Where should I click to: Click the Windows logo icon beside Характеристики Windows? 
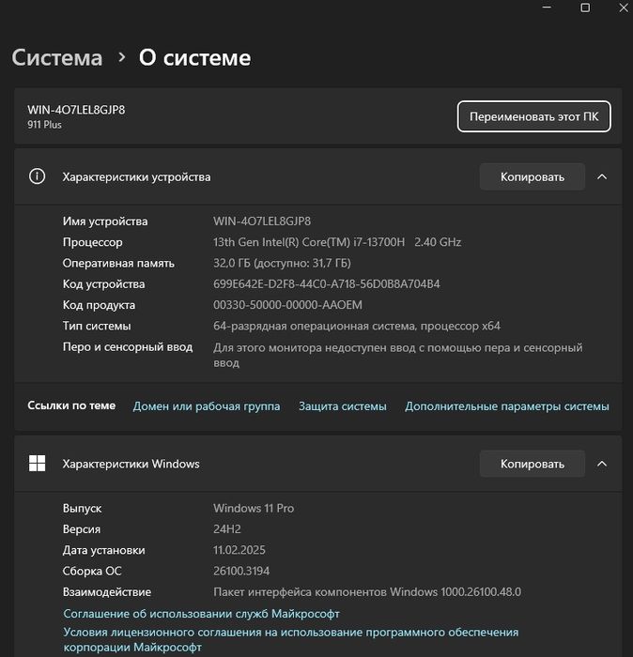coord(37,464)
